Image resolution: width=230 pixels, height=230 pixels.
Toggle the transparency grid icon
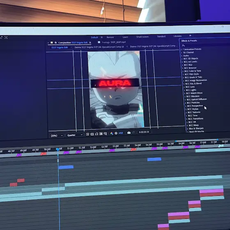click(92, 134)
